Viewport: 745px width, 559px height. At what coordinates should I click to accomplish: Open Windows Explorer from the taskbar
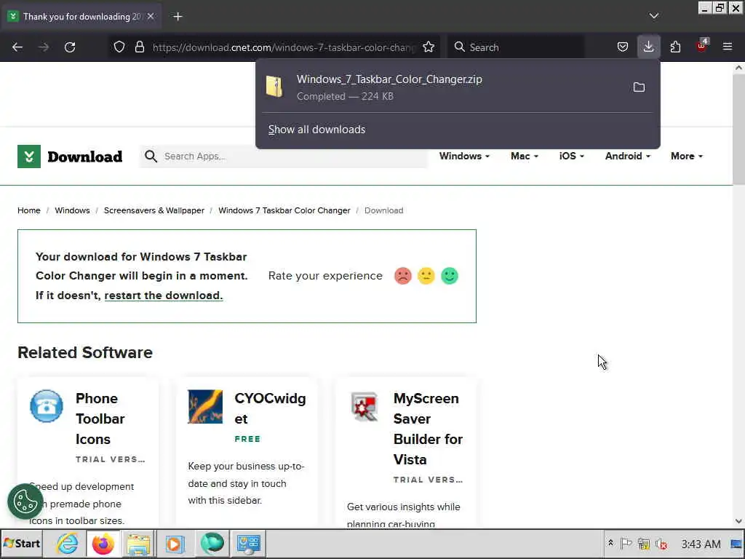(138, 544)
